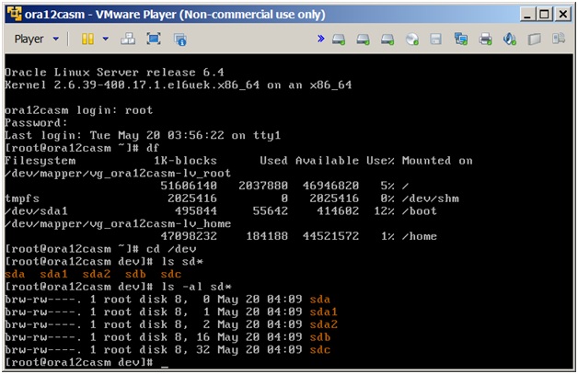Click the third hard disk device icon
The height and width of the screenshot is (374, 578).
click(x=387, y=39)
